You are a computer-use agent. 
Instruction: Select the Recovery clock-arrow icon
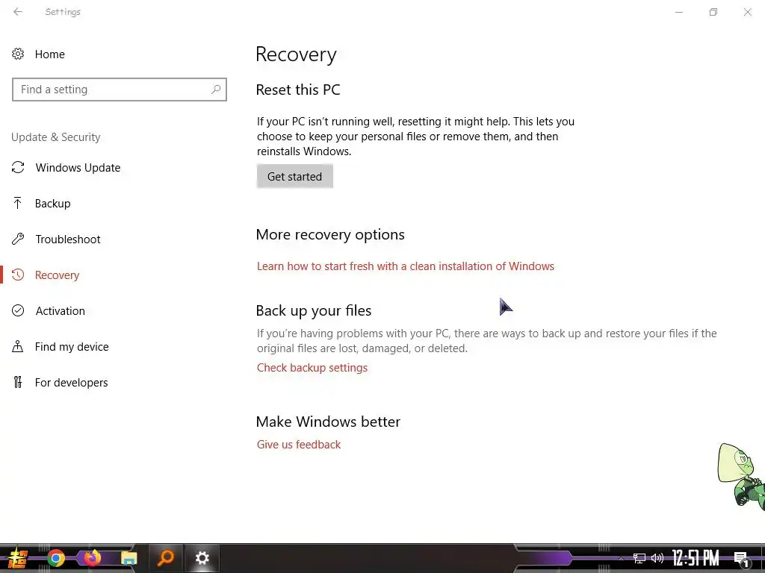pos(18,275)
